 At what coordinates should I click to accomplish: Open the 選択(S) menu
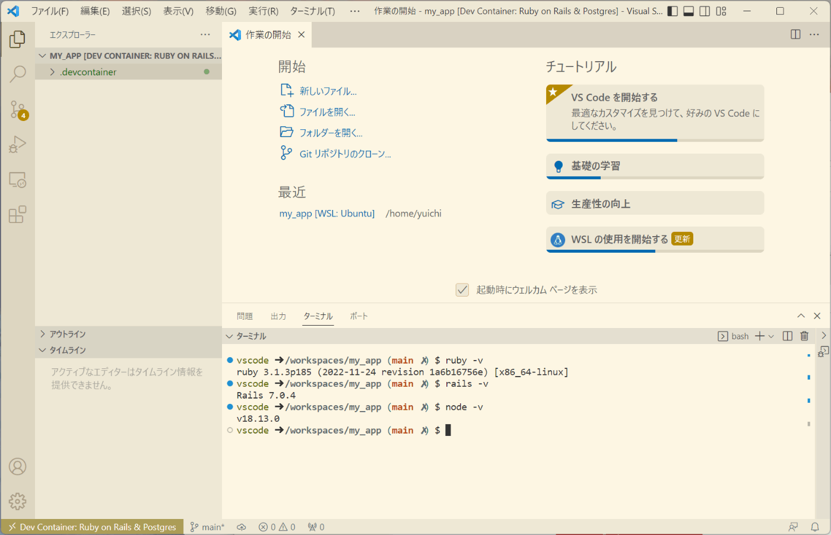pos(137,11)
